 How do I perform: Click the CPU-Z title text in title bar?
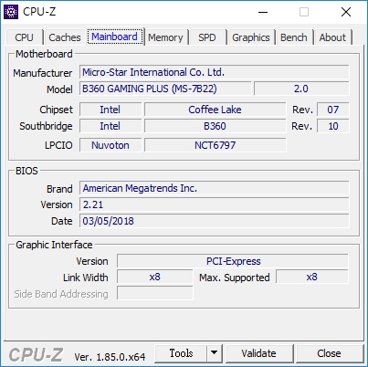pyautogui.click(x=39, y=12)
